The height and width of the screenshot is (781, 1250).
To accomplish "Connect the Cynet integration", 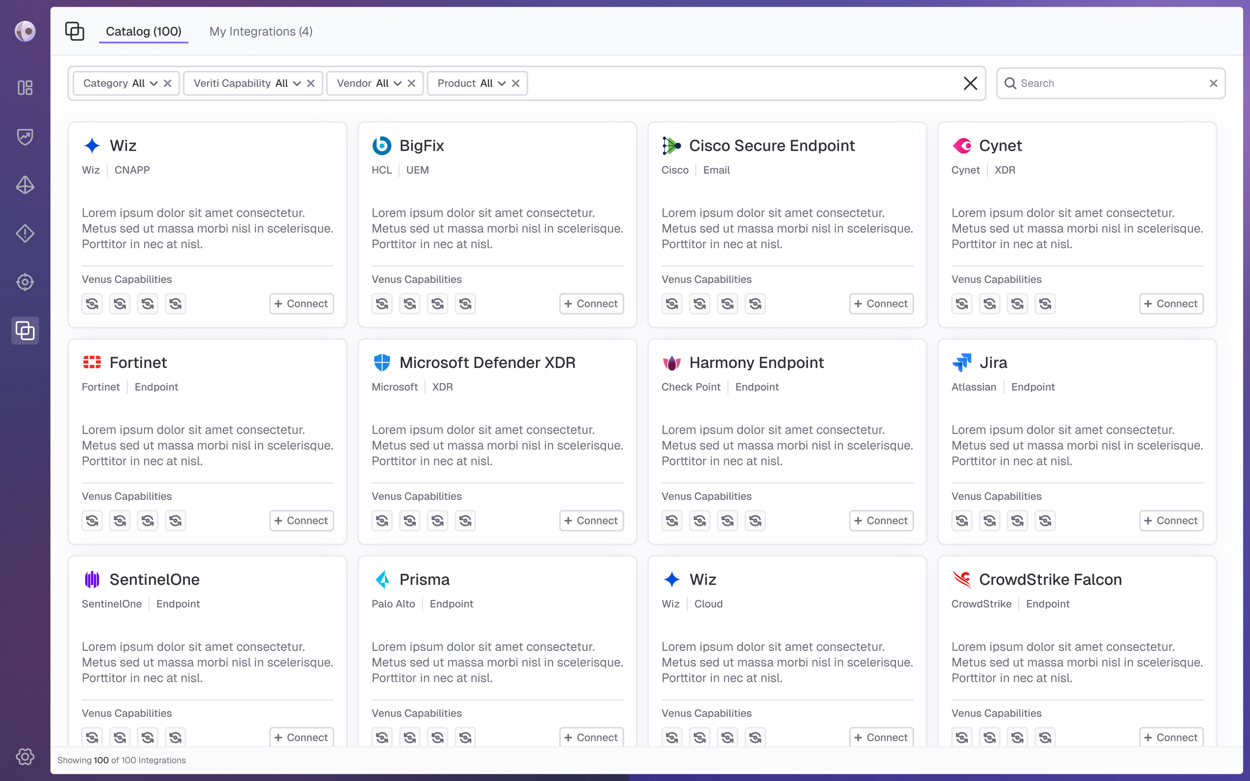I will pos(1171,304).
